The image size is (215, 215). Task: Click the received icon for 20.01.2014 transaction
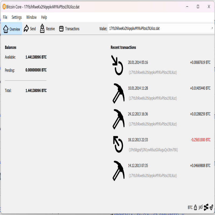tap(117, 65)
